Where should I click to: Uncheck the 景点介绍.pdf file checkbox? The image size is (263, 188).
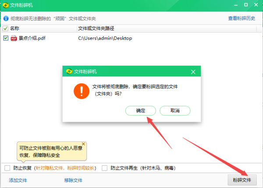click(x=5, y=38)
